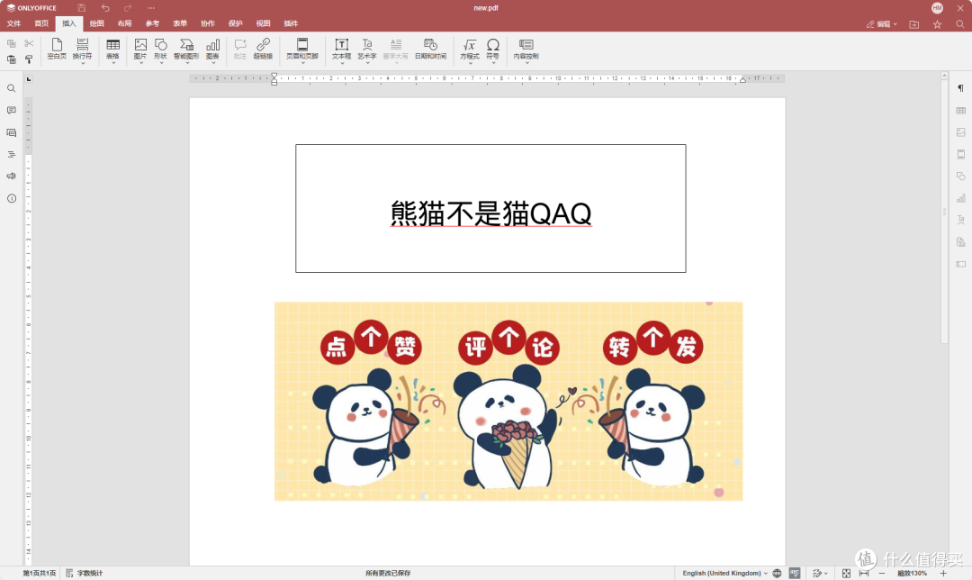Cut the selection with the scissors icon
This screenshot has width=972, height=580.
coord(29,43)
